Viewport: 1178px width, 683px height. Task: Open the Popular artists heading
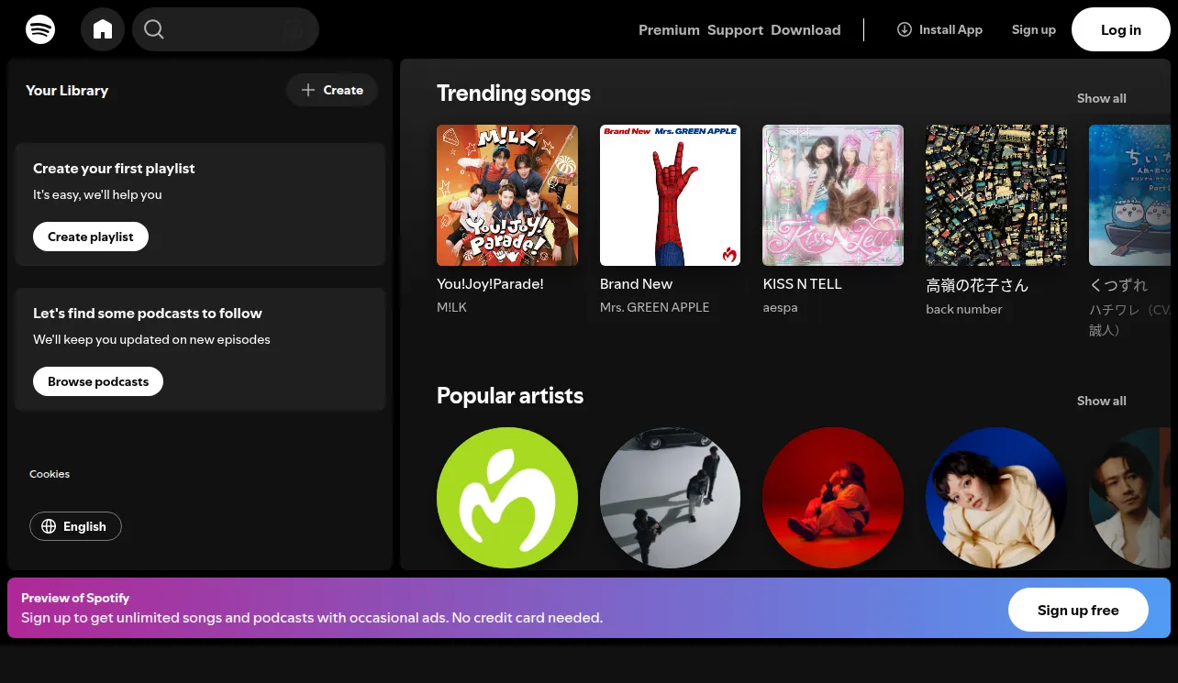point(510,396)
